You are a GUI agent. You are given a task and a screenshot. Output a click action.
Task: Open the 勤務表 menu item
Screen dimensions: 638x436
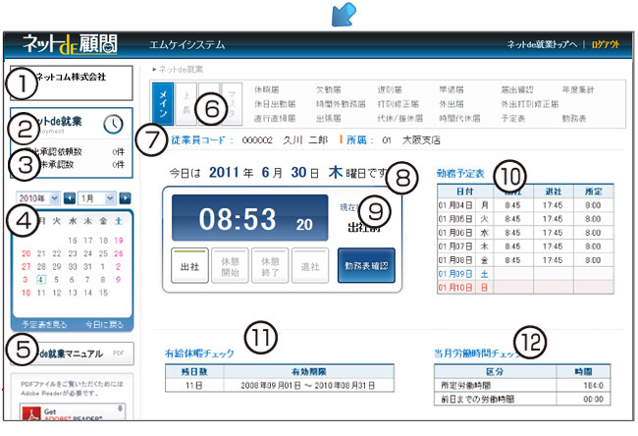coord(574,119)
